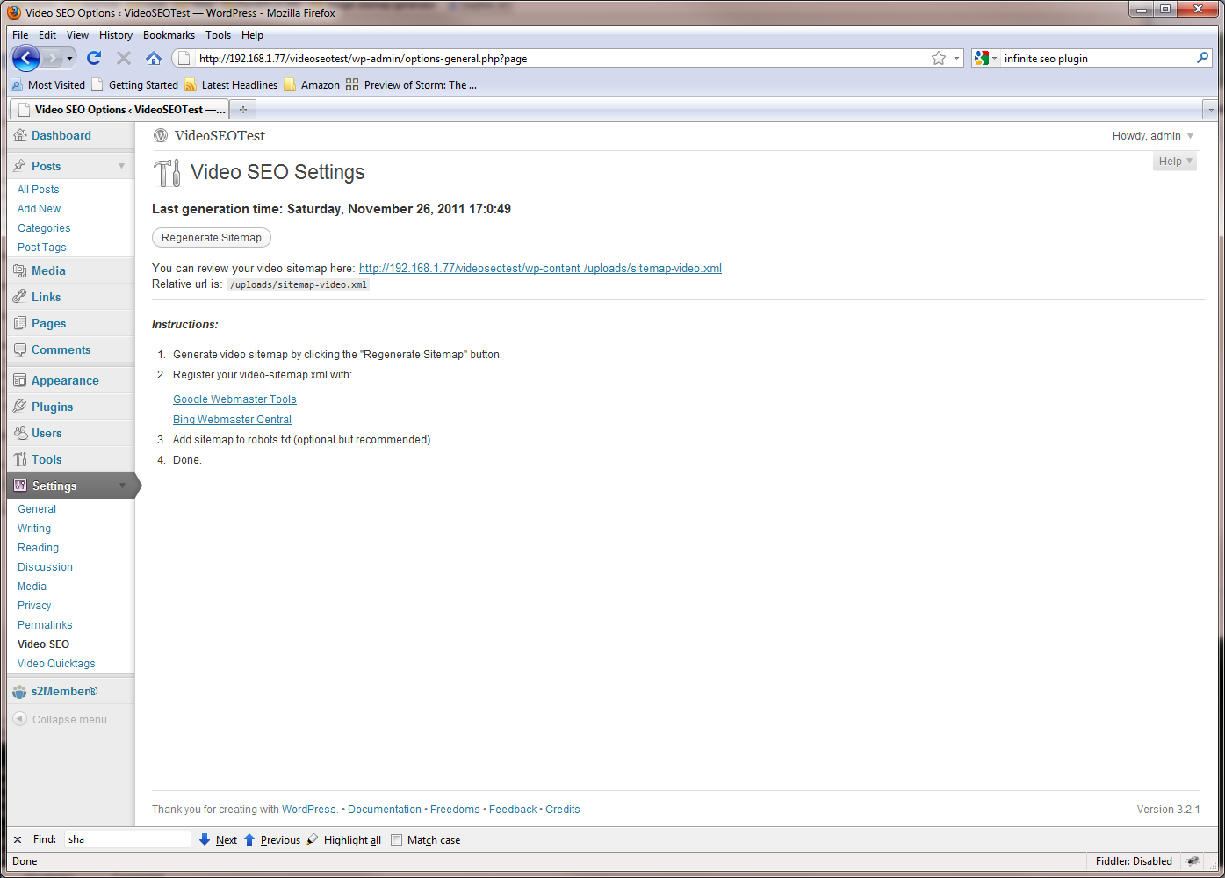Click the URL address bar

coord(562,59)
